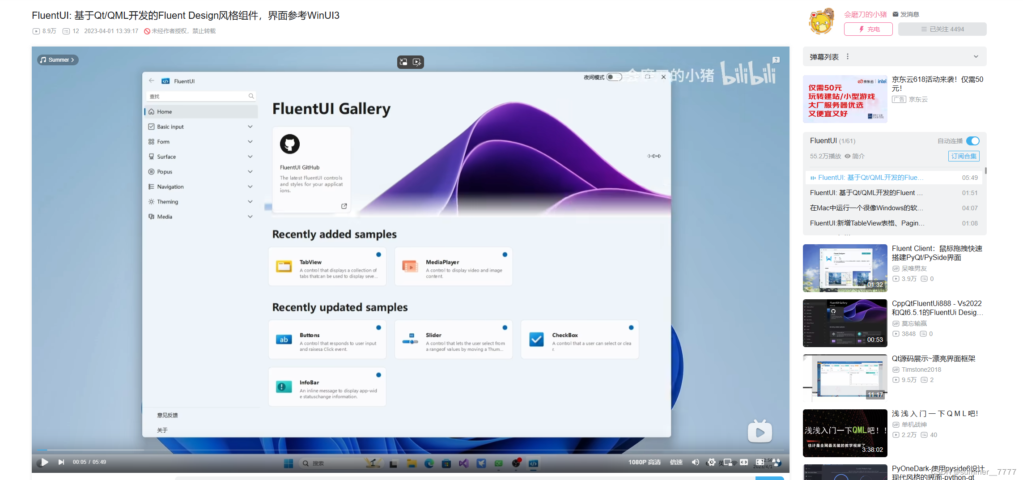Screen dimensions: 1023x480
Task: Toggle the 夜间模式 night mode switch
Action: pyautogui.click(x=615, y=77)
